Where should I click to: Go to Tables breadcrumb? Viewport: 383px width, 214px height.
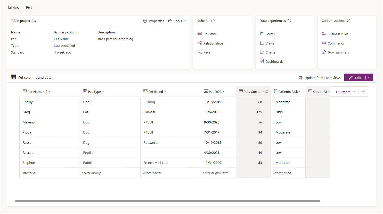pos(13,7)
